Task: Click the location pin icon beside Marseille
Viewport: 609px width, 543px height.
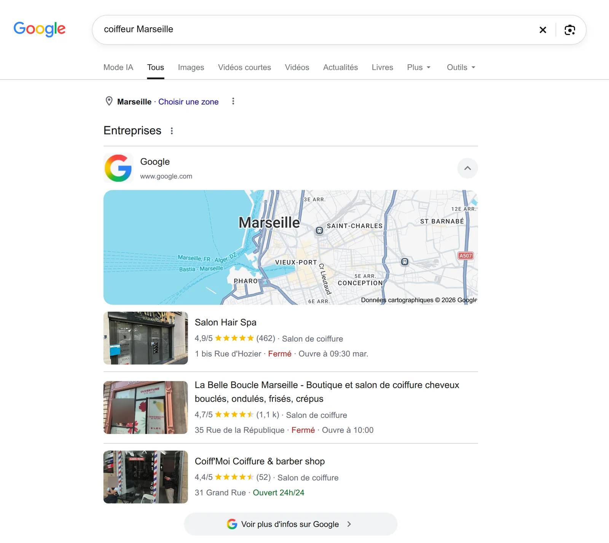Action: pyautogui.click(x=109, y=101)
